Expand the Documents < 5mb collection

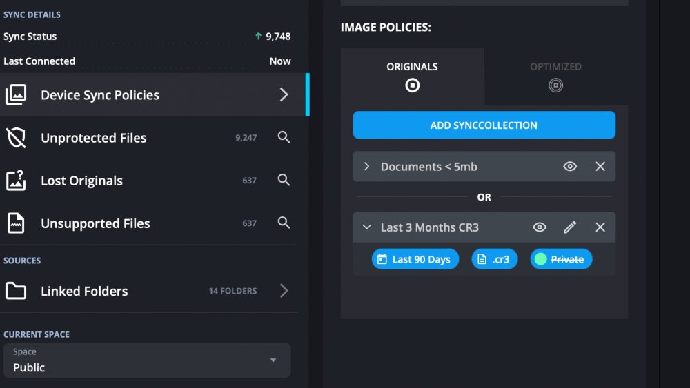(x=367, y=167)
